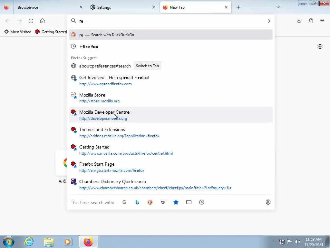This screenshot has height=248, width=330.
Task: Choose the '+fire fox' history suggestion
Action: [171, 46]
